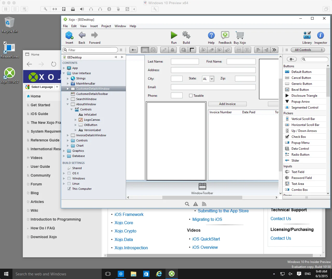This screenshot has width=332, height=279.
Task: Open the iOS QuickStart video link
Action: tap(206, 239)
